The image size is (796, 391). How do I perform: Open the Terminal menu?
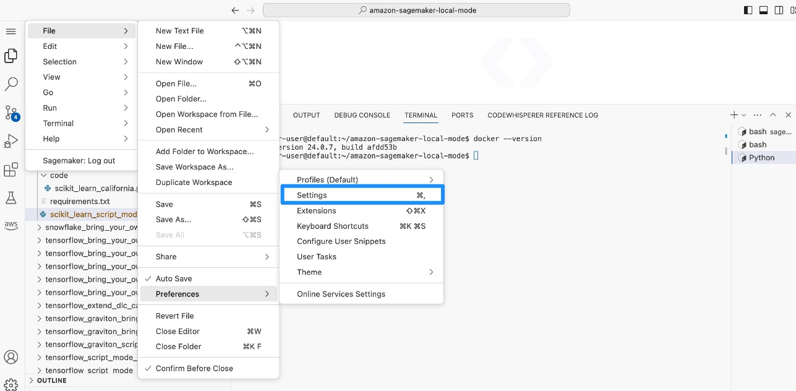pos(81,124)
